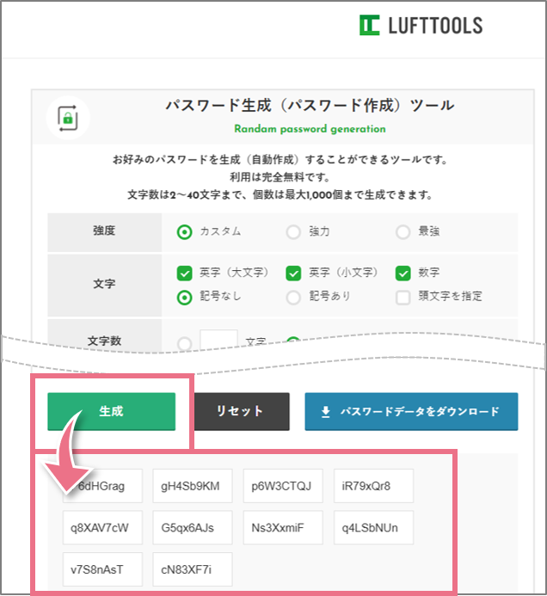
Task: Click the リセット button
Action: coord(240,411)
